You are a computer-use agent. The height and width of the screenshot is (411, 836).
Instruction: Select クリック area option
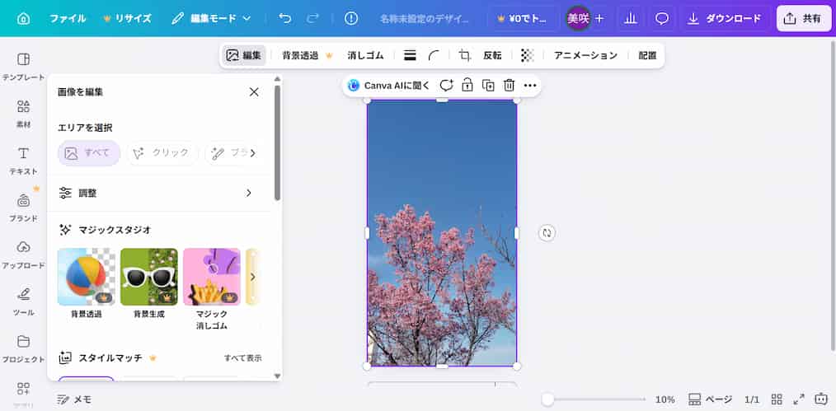(x=162, y=153)
